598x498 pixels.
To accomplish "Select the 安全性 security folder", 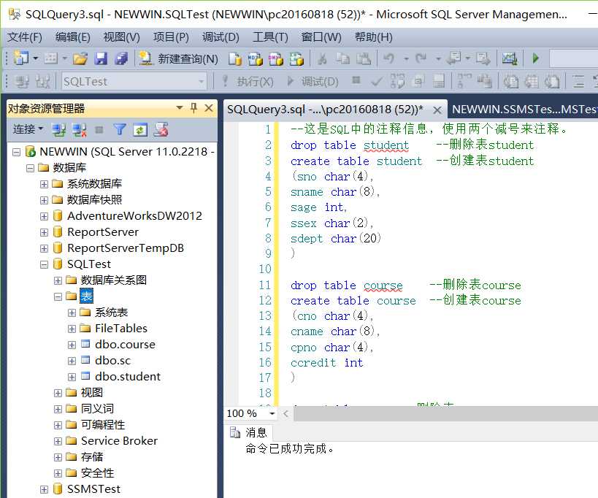I will 97,473.
